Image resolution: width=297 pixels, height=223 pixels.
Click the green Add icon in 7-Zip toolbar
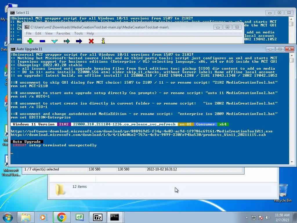point(30,41)
